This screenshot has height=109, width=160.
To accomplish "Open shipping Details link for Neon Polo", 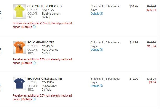I will [95, 14].
